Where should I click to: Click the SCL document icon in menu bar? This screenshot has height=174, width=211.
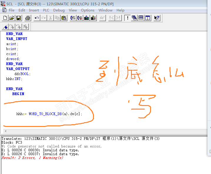click(x=4, y=10)
